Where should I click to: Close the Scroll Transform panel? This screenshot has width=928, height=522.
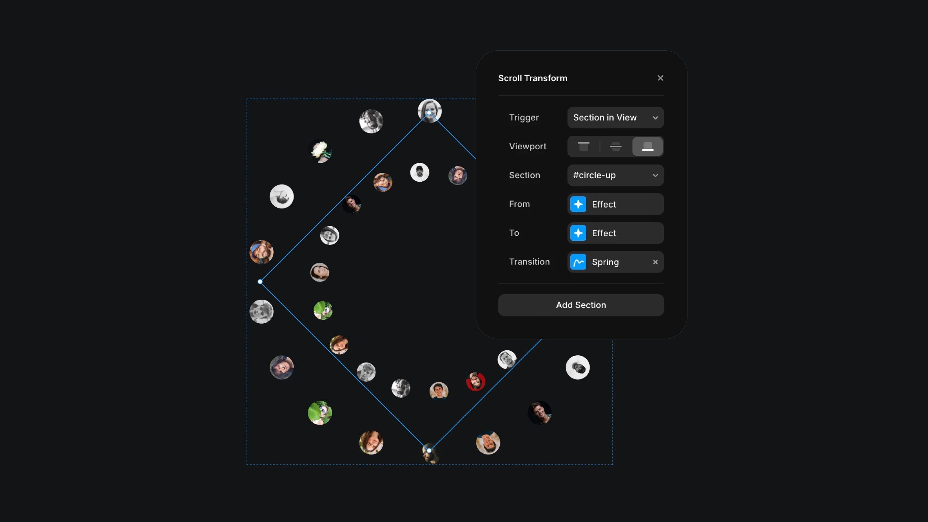pos(660,78)
